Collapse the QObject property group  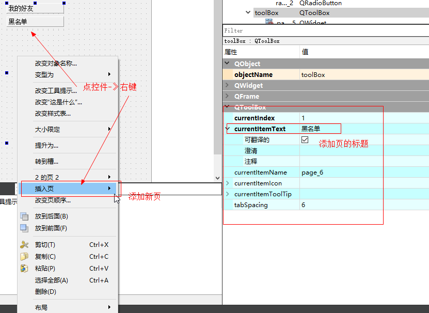pos(227,63)
